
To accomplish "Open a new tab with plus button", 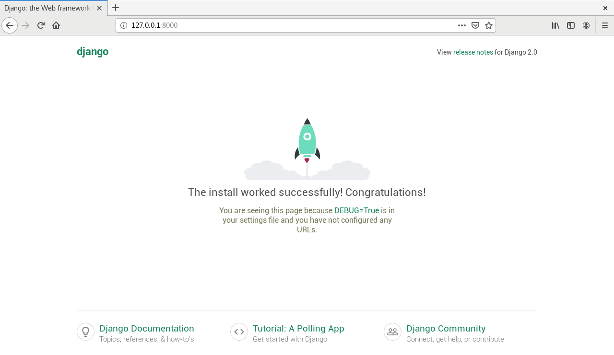I will (116, 8).
